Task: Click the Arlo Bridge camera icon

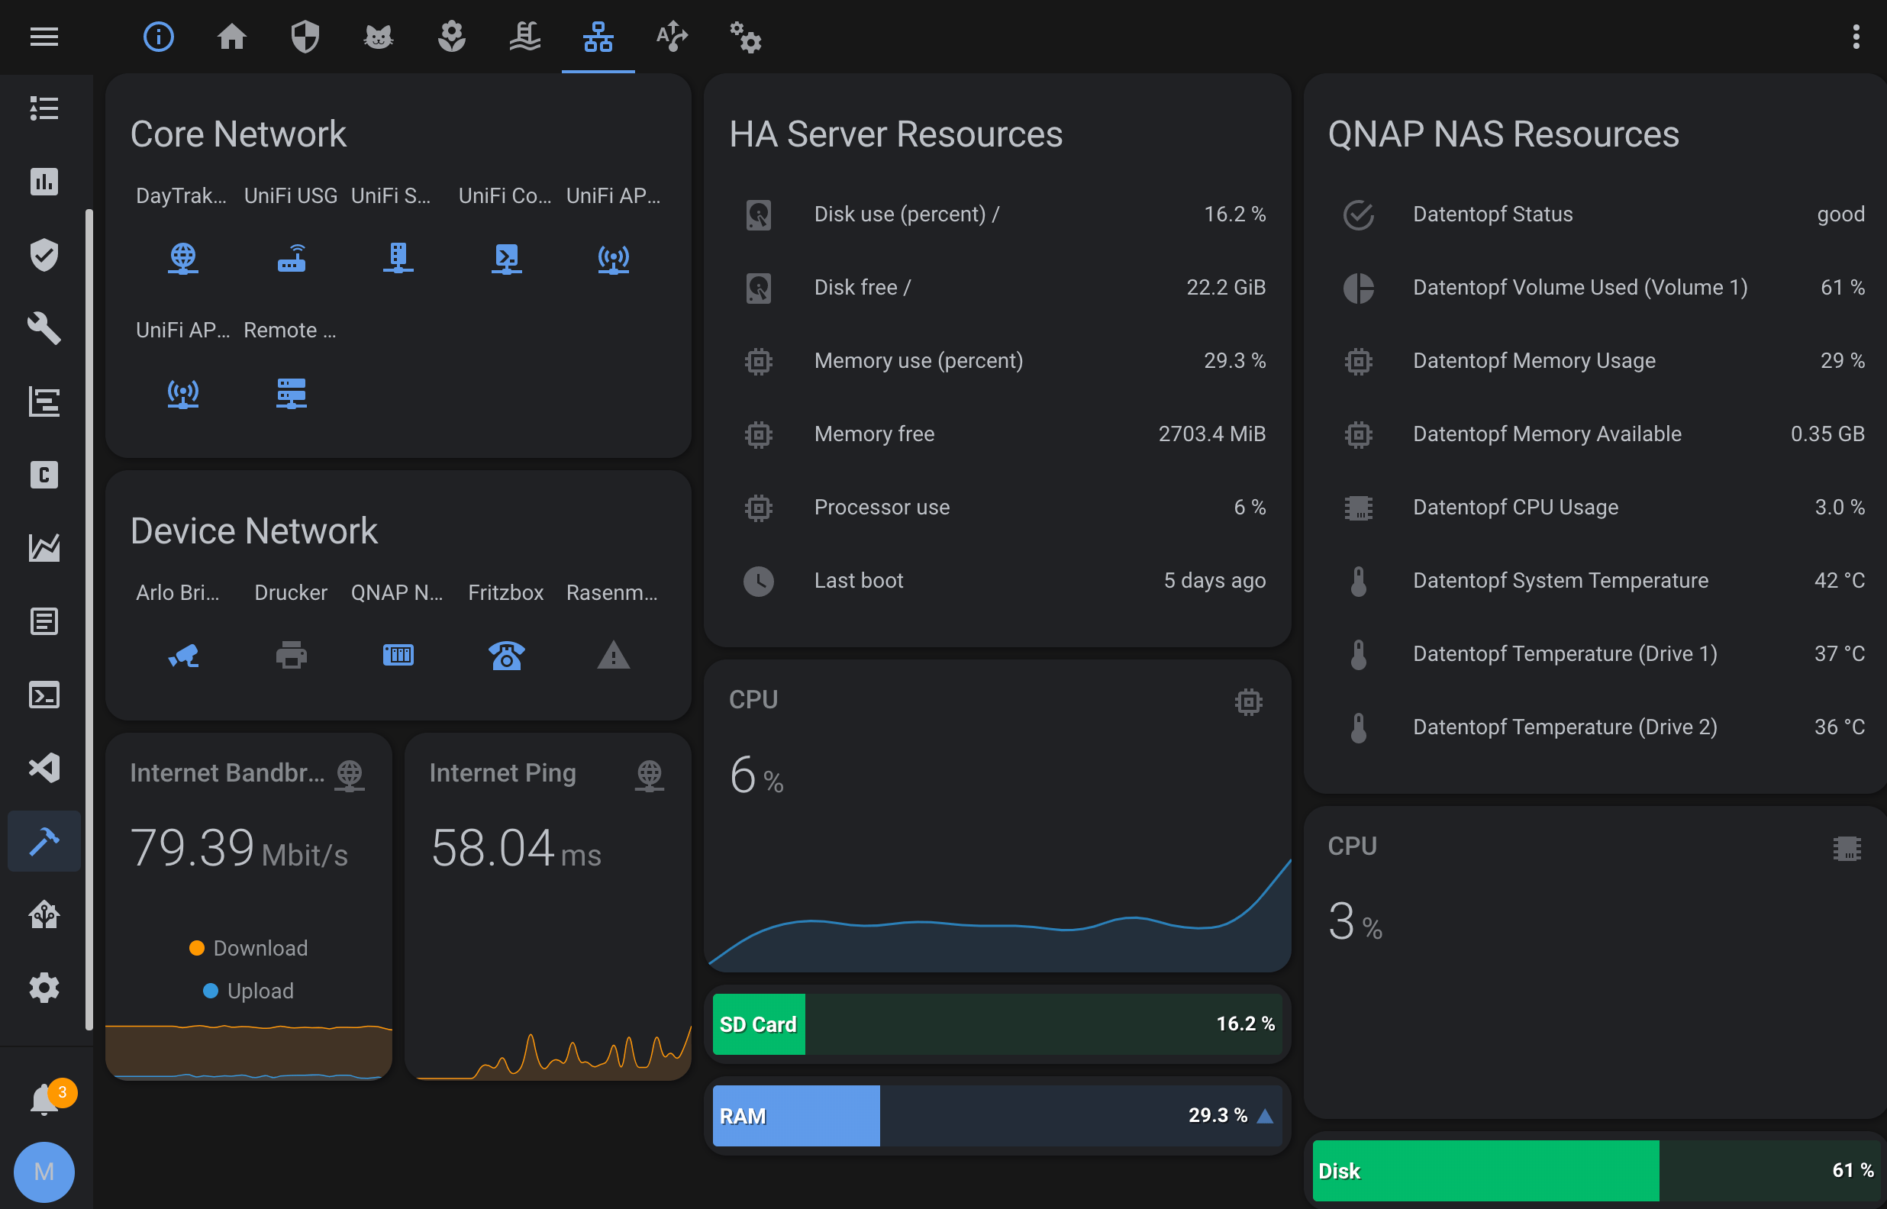Action: [183, 655]
